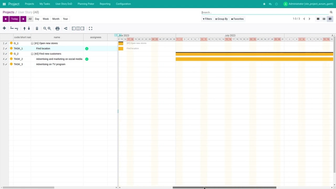The image size is (336, 189).
Task: Open the Projects menu
Action: (x=29, y=4)
